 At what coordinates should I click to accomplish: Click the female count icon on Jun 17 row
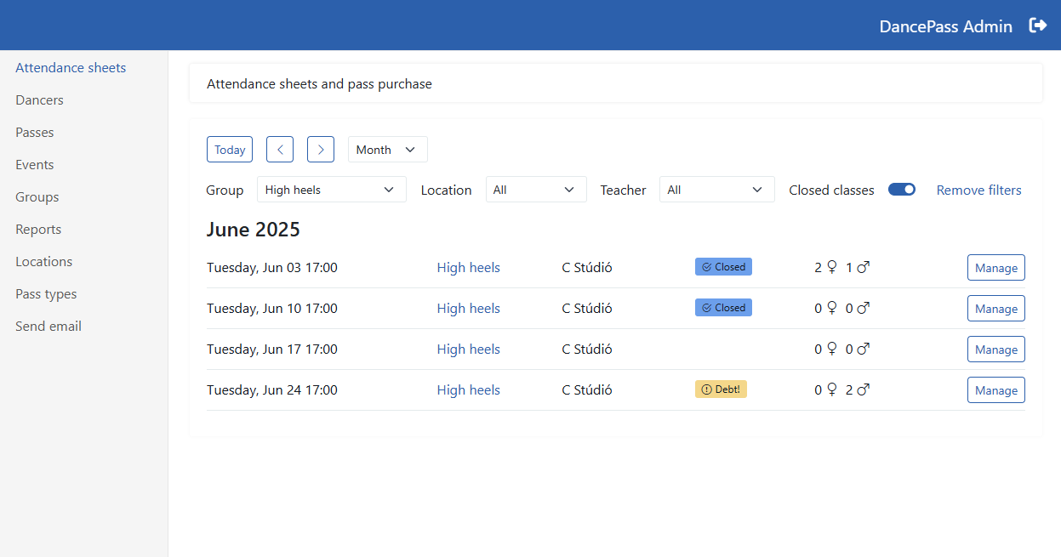pyautogui.click(x=831, y=349)
